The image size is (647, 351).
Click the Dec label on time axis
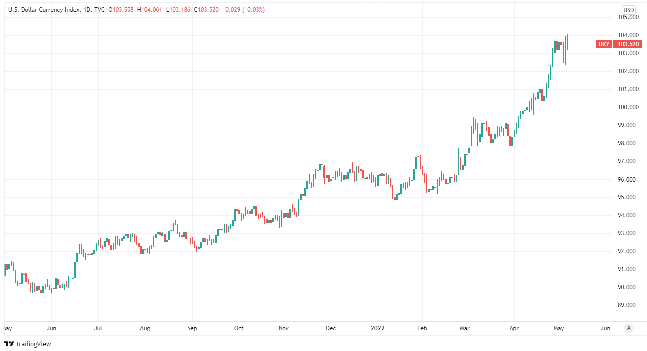[x=331, y=329]
